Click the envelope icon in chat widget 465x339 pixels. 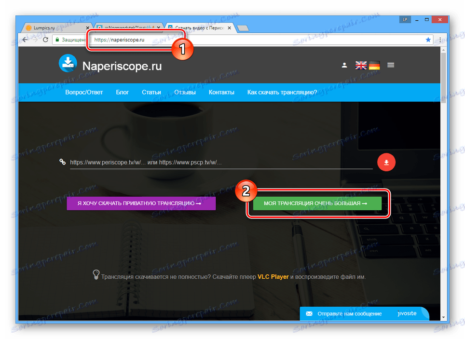coord(309,314)
